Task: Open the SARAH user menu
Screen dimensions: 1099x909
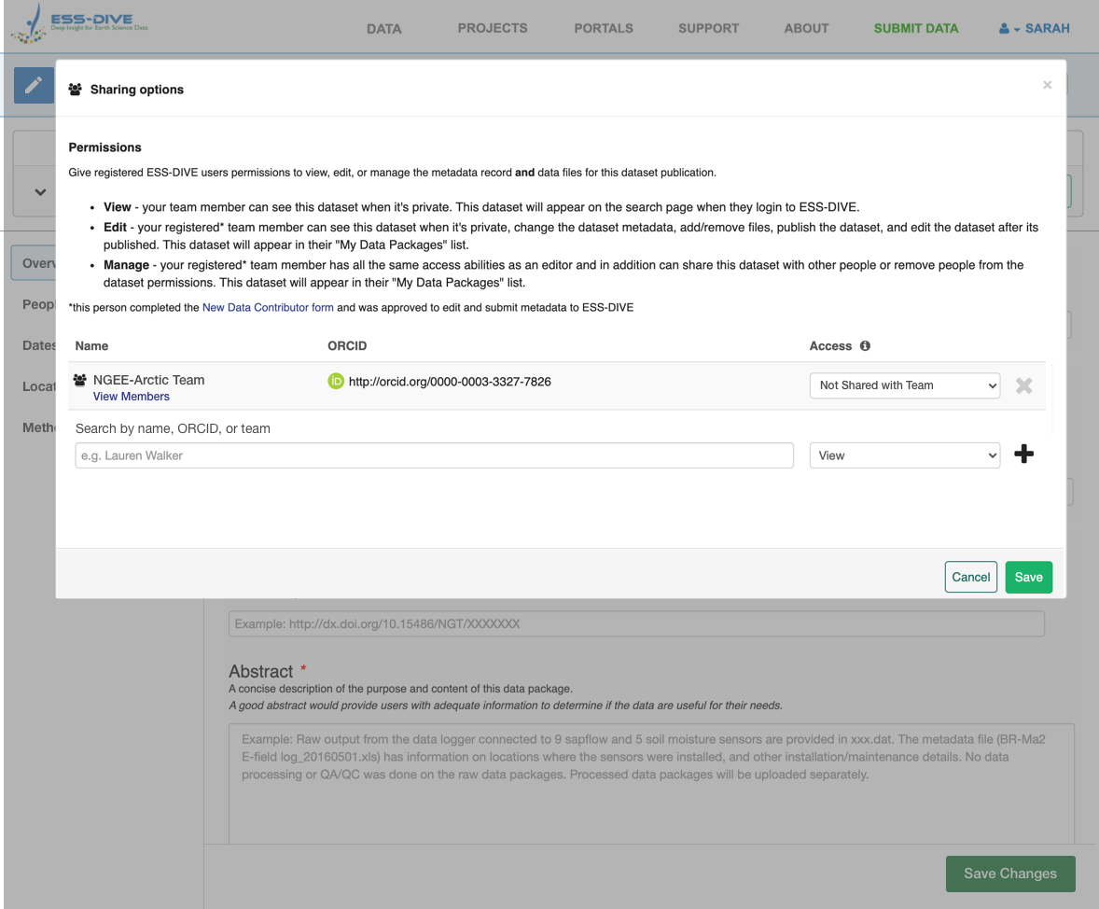Action: click(x=1035, y=29)
